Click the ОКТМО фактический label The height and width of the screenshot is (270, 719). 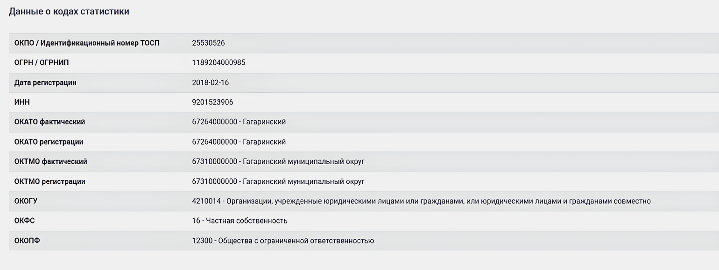(51, 161)
